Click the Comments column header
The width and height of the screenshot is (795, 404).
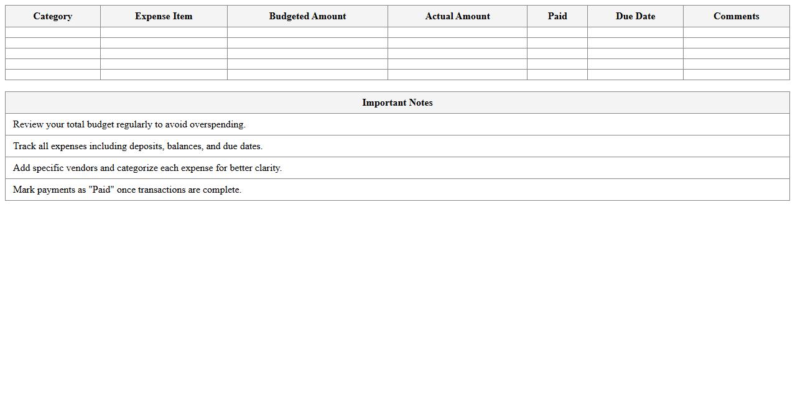pos(736,16)
